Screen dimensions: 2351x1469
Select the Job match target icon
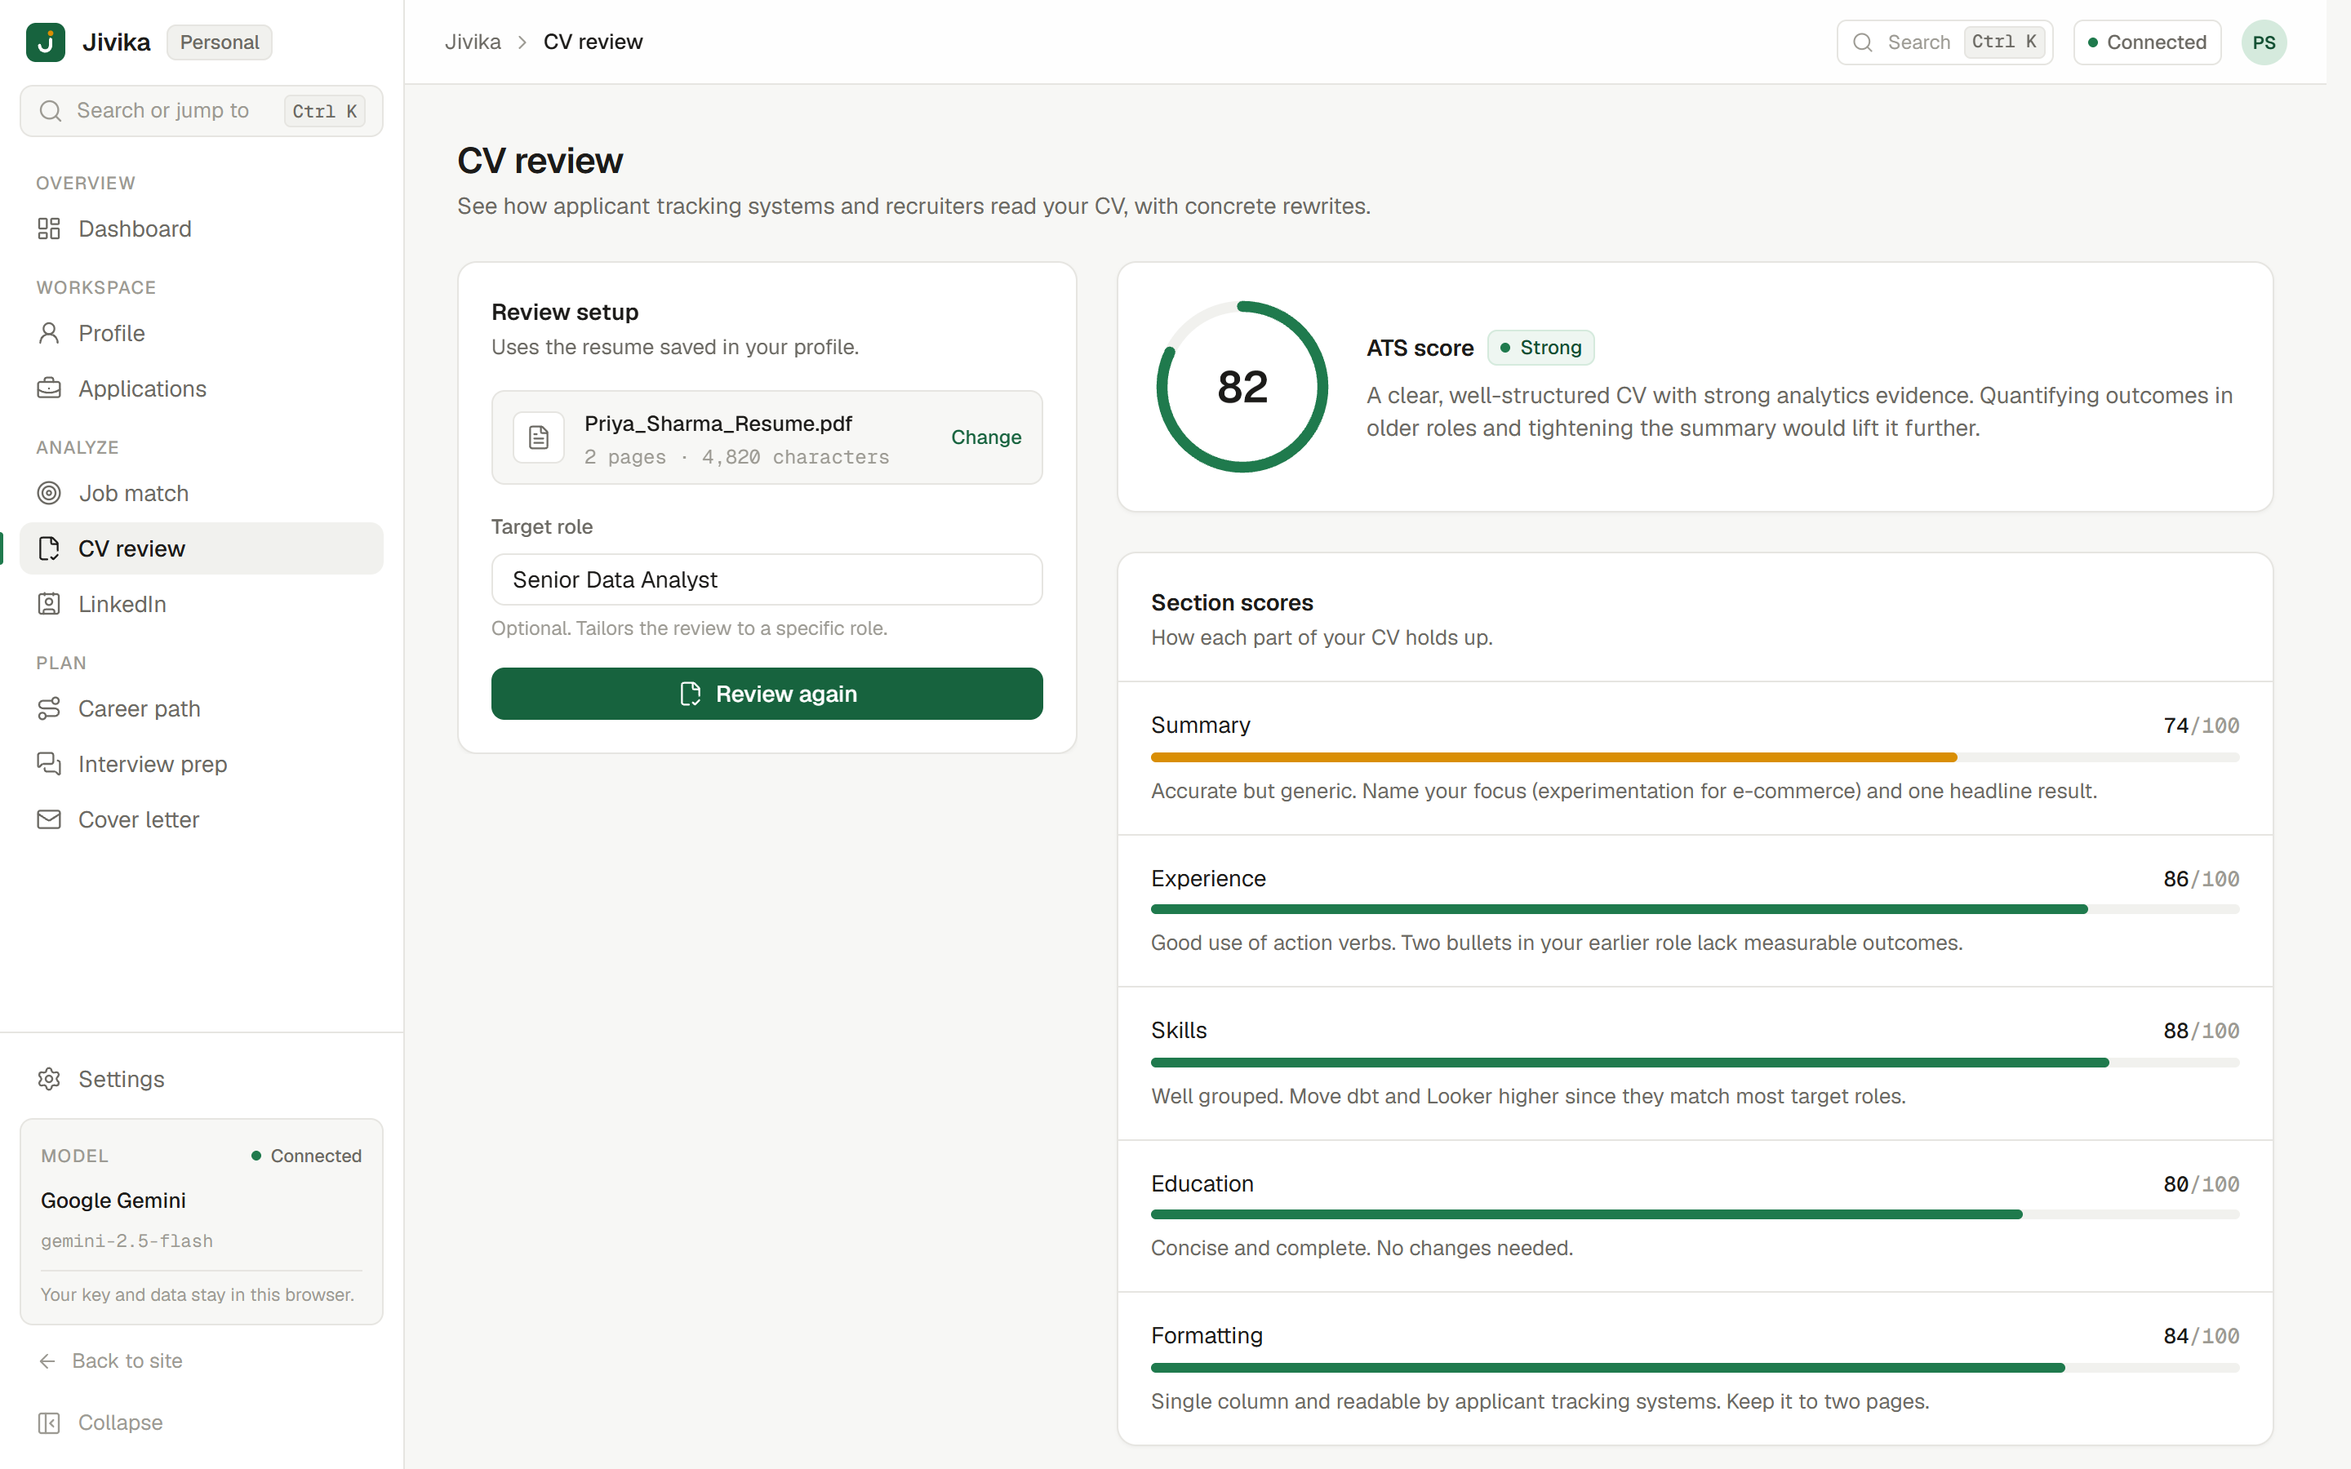49,493
